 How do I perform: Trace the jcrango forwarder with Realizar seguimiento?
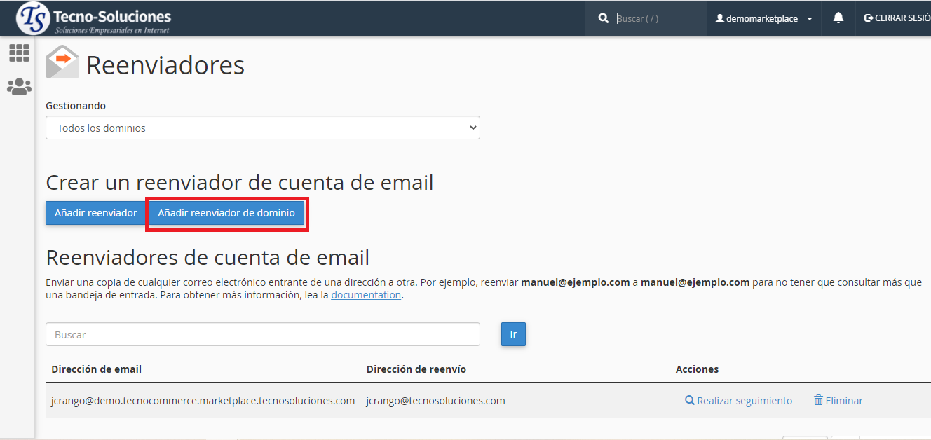pyautogui.click(x=738, y=401)
